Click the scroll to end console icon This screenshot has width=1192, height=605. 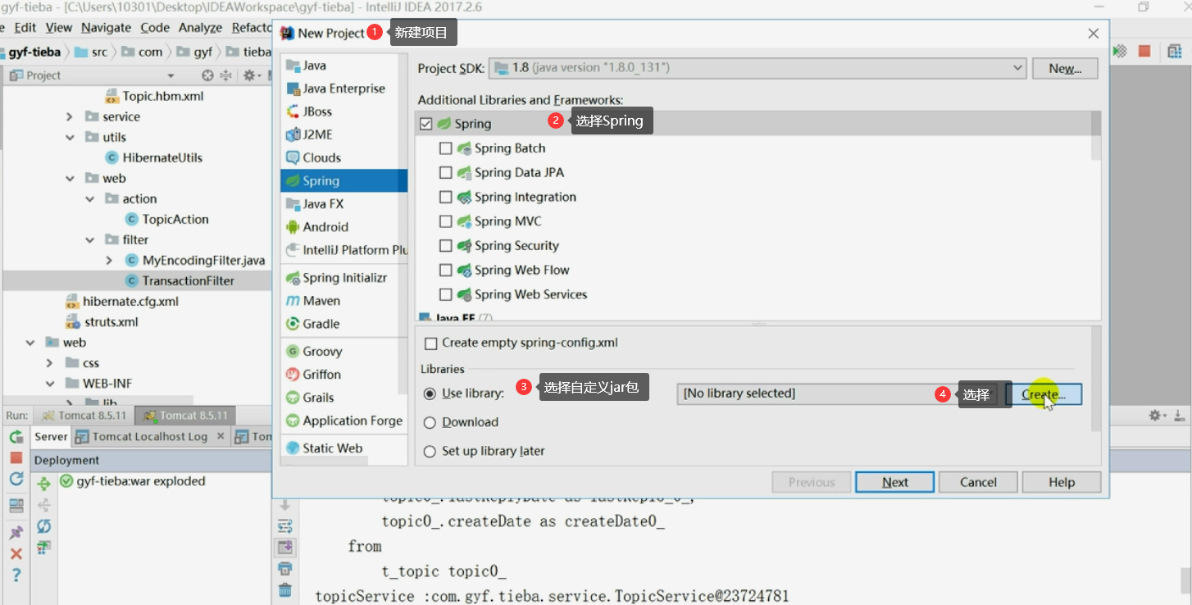coord(284,547)
